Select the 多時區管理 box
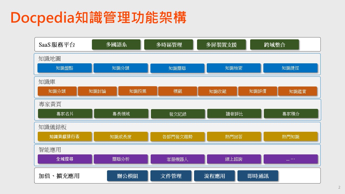Screen dimensions: 345x194 tap(168, 44)
